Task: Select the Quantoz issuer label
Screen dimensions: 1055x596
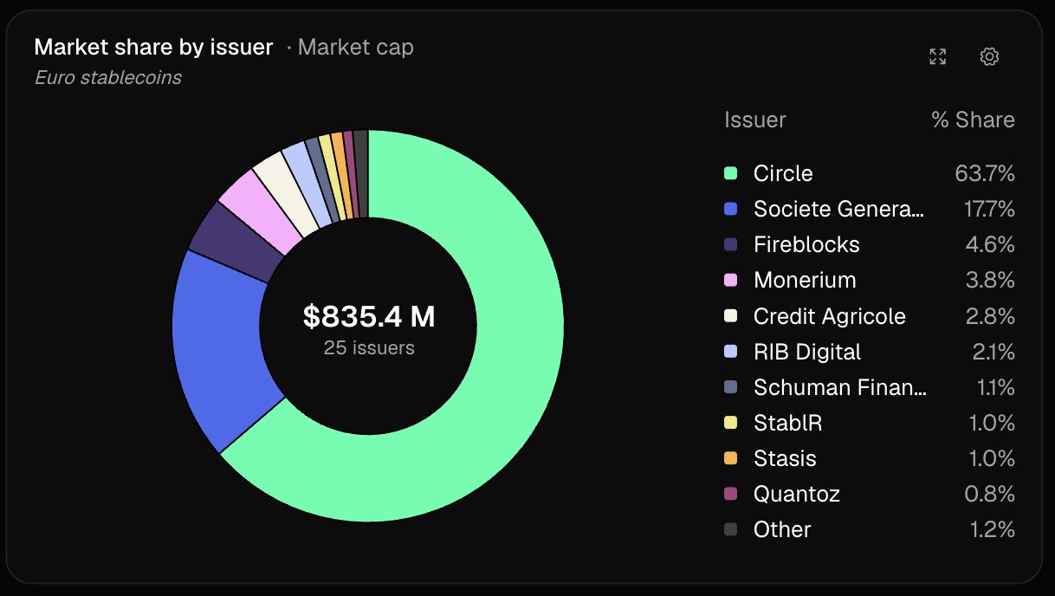Action: pyautogui.click(x=797, y=494)
